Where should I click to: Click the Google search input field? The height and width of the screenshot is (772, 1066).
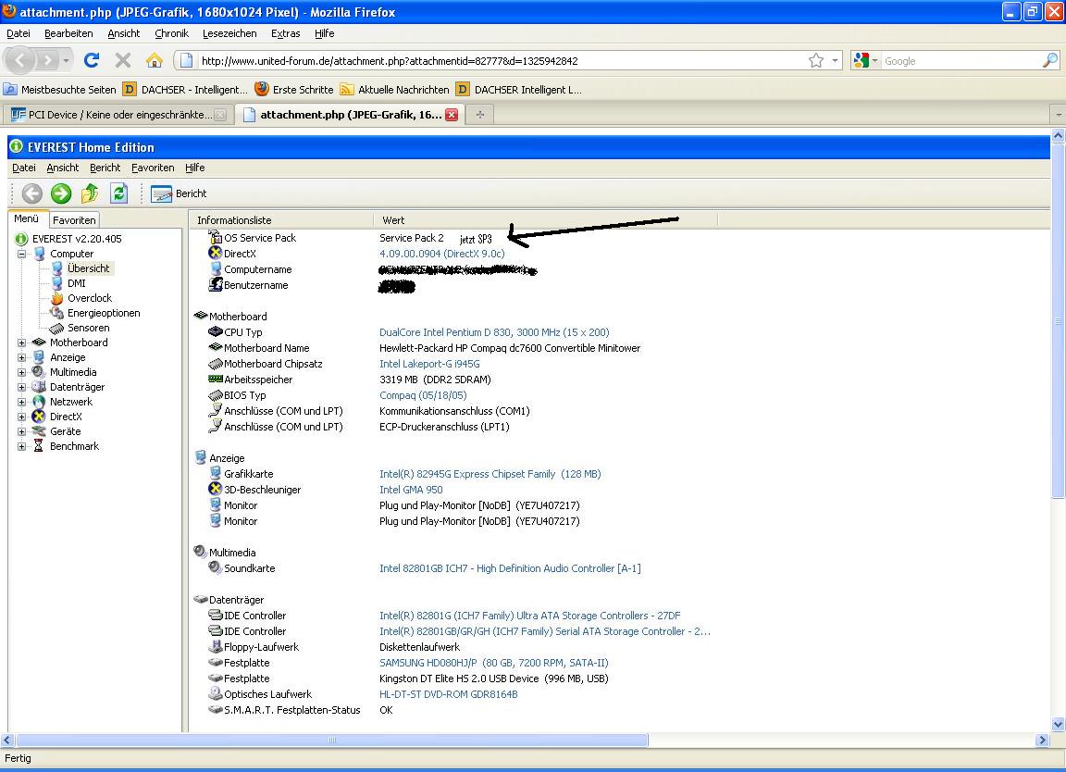[960, 60]
